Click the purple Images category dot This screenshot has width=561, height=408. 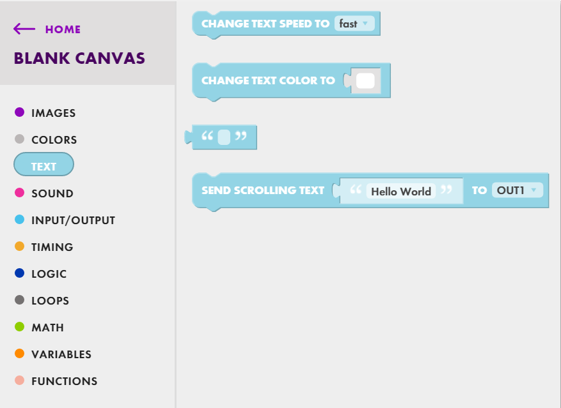[x=19, y=112]
